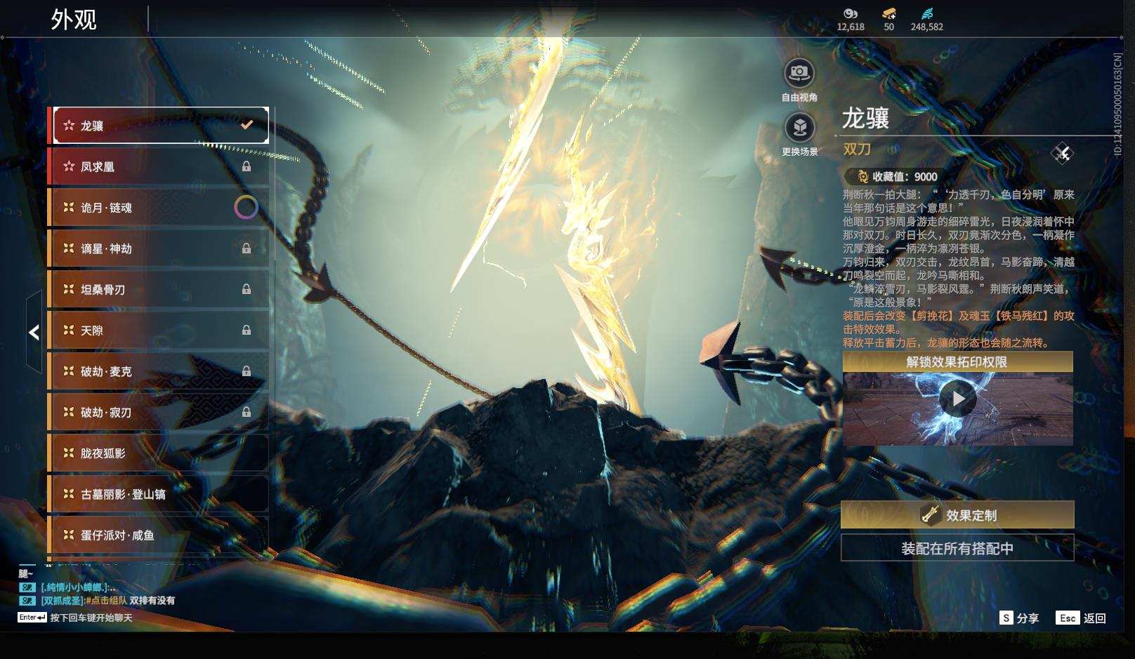Screen dimensions: 1135x659
Task: Click the dual blades weapon icon beside 双刀
Action: (x=1062, y=152)
